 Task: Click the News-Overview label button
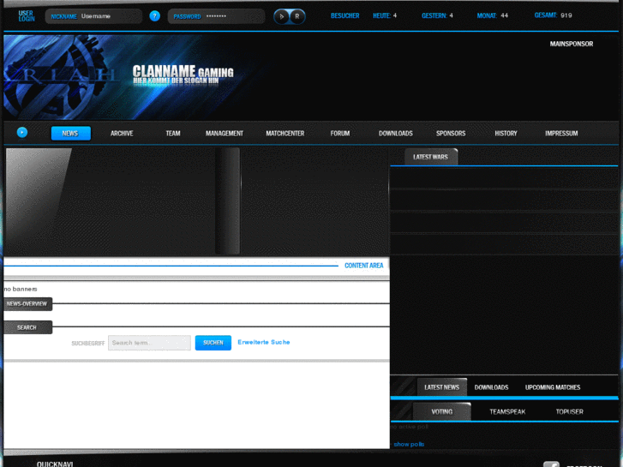27,304
